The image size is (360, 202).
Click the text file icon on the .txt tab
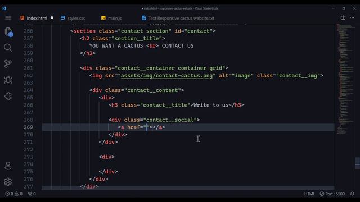pos(144,18)
